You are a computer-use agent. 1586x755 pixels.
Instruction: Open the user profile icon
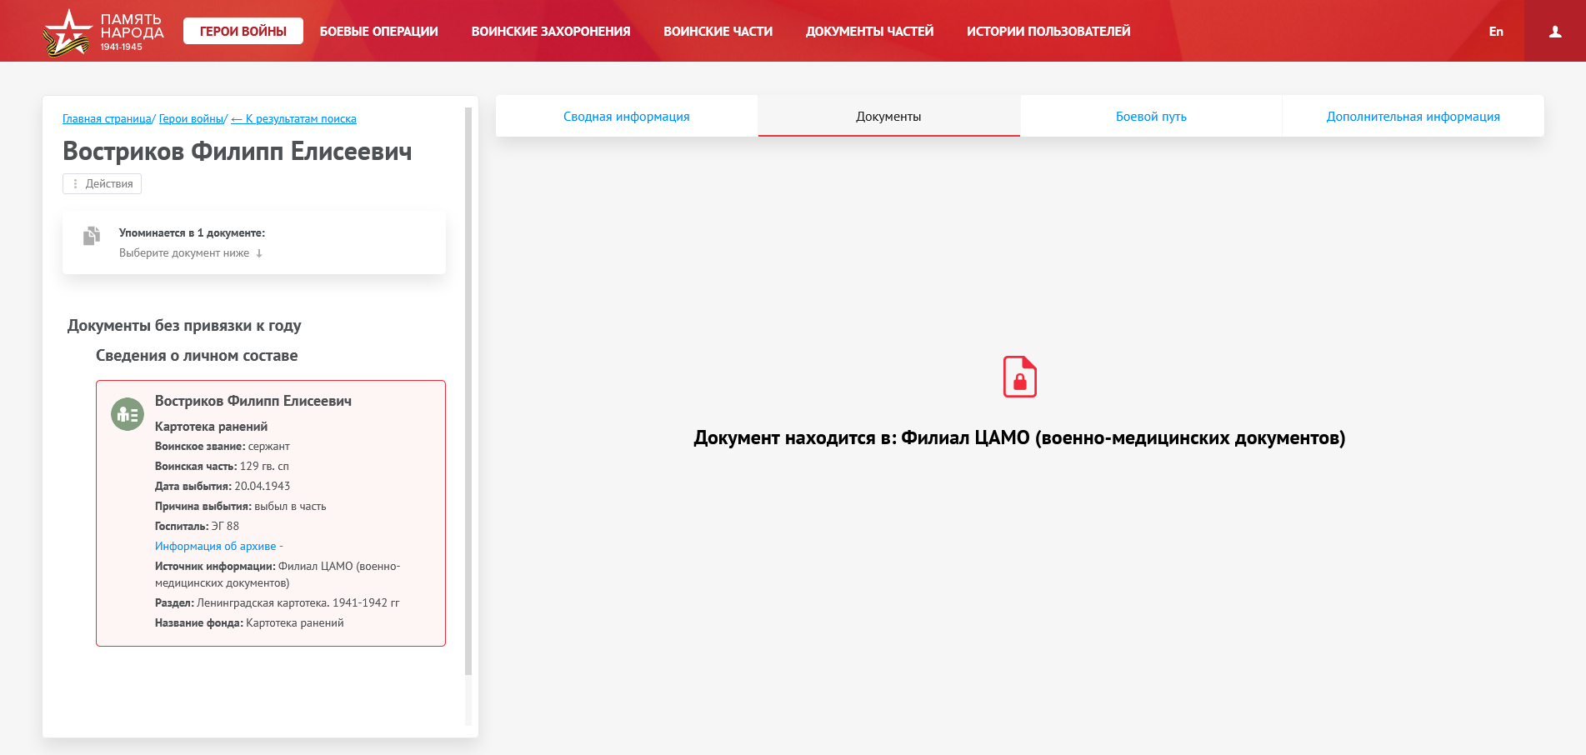click(x=1554, y=32)
